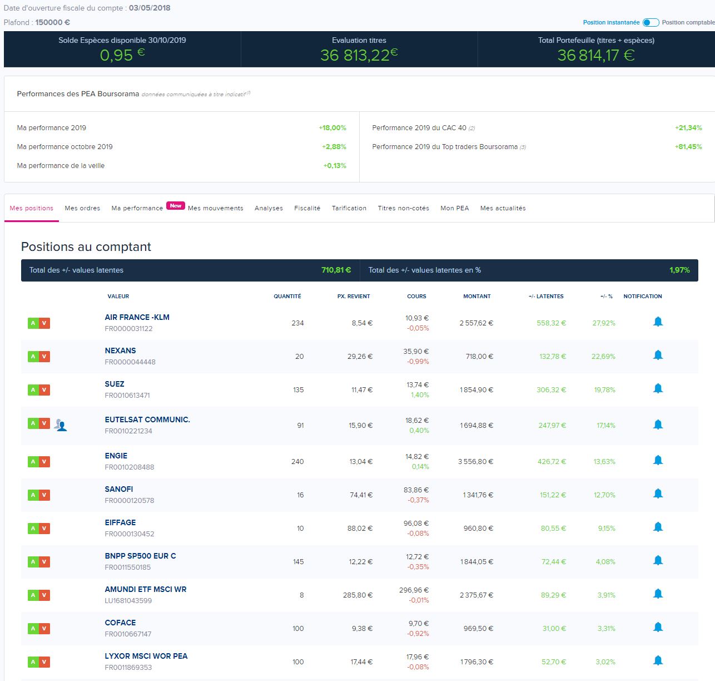Open the Mes ordres tab
The image size is (715, 681).
coord(82,208)
